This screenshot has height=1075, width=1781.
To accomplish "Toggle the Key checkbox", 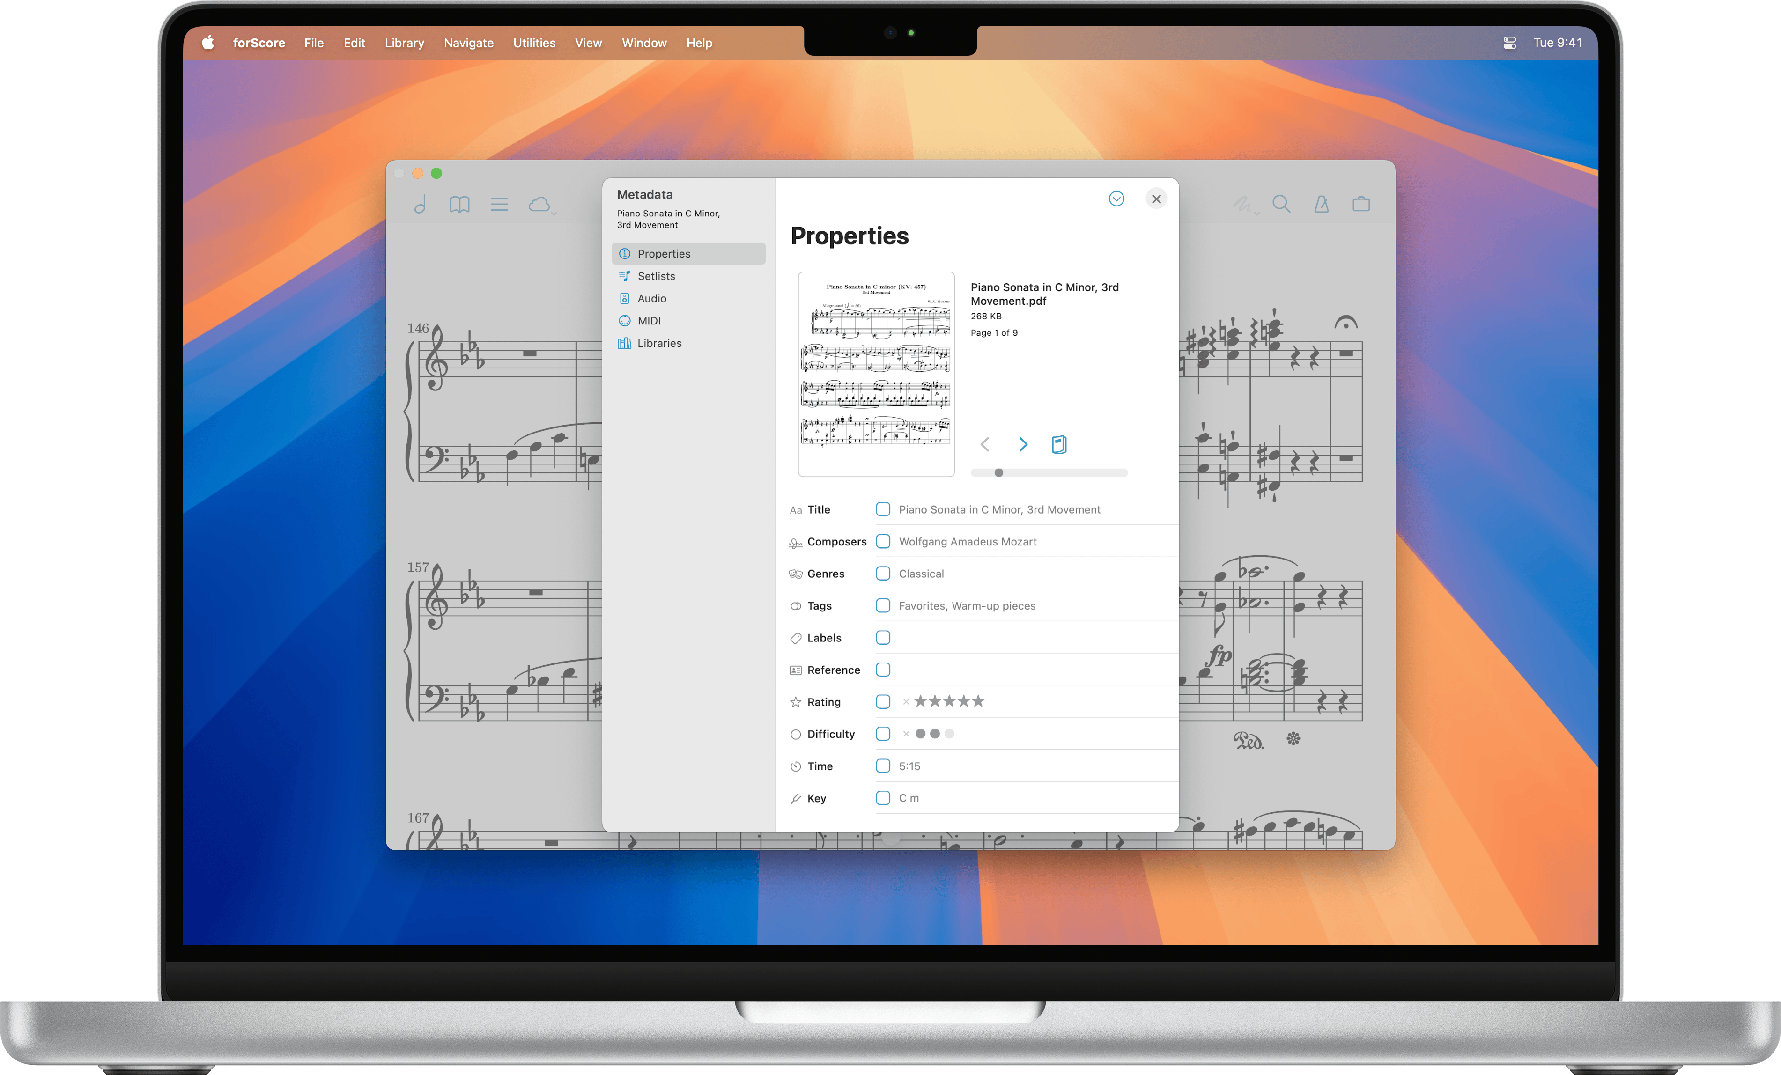I will [883, 798].
